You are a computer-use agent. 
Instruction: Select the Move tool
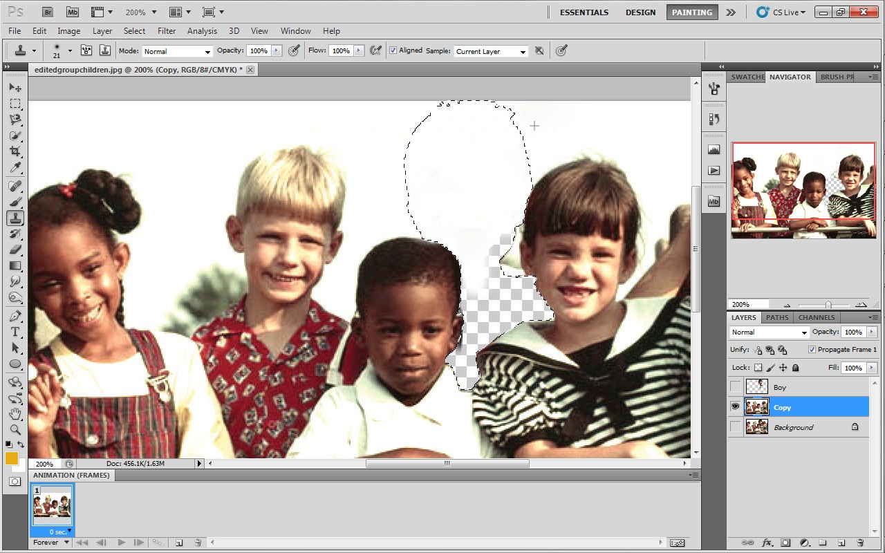[15, 88]
